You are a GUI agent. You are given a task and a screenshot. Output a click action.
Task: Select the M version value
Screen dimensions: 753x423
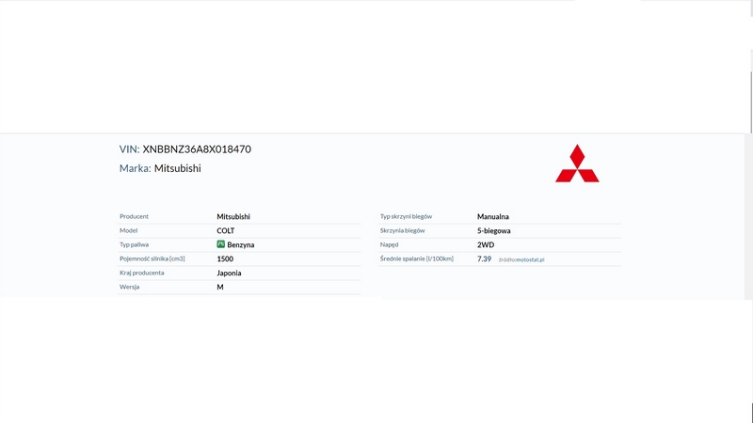pyautogui.click(x=220, y=287)
